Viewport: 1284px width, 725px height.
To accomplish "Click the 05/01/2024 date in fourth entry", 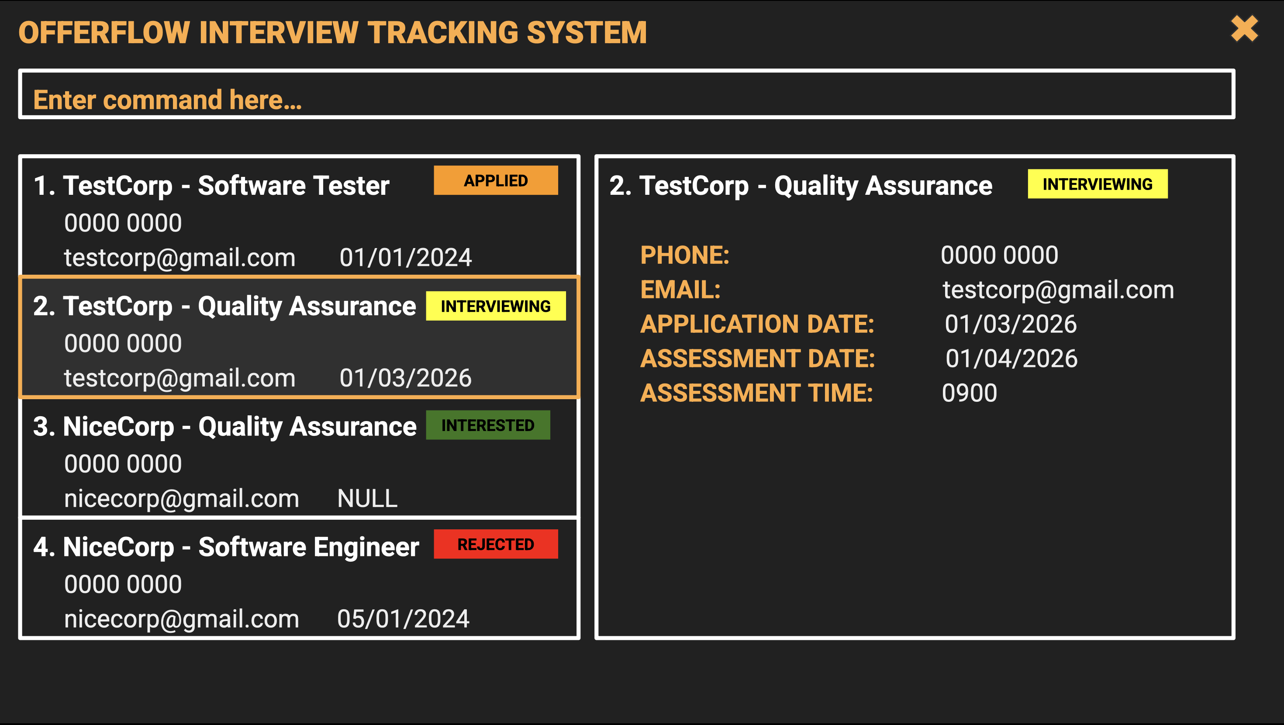I will point(403,619).
